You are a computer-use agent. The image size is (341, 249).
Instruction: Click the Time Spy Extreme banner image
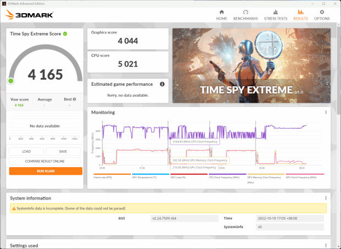pos(251,65)
